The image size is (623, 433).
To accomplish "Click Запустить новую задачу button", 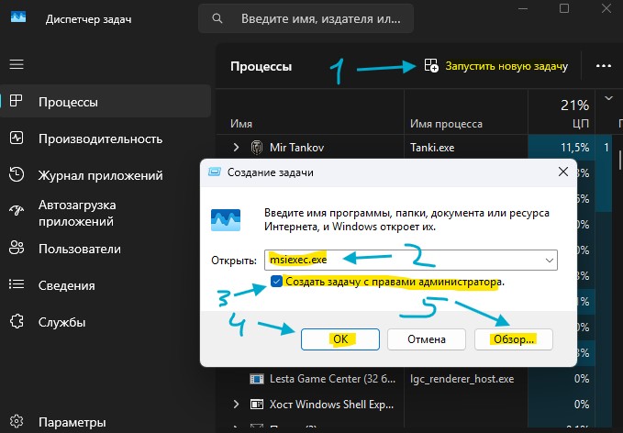I will click(495, 66).
